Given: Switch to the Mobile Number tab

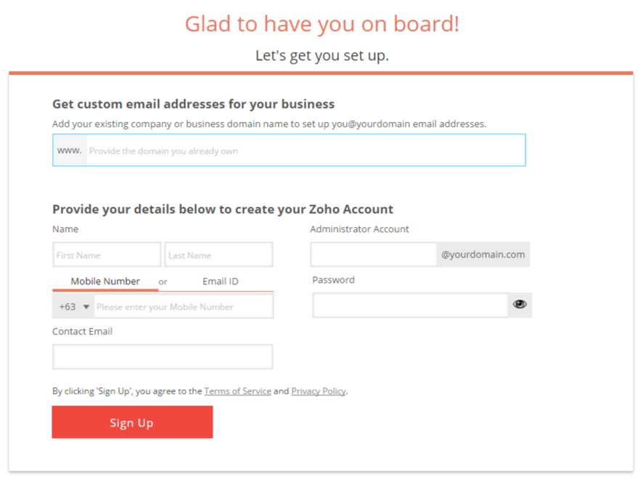Looking at the screenshot, I should click(105, 281).
